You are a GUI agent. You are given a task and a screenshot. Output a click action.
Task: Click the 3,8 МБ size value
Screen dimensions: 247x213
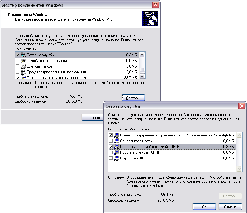click(x=131, y=66)
